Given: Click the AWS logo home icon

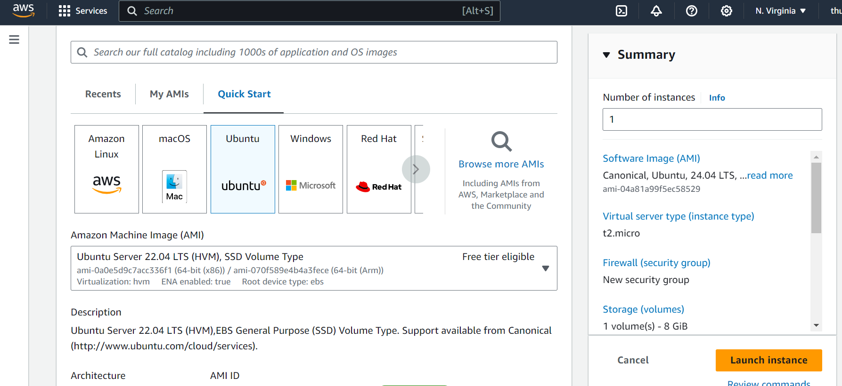Looking at the screenshot, I should click(x=23, y=10).
